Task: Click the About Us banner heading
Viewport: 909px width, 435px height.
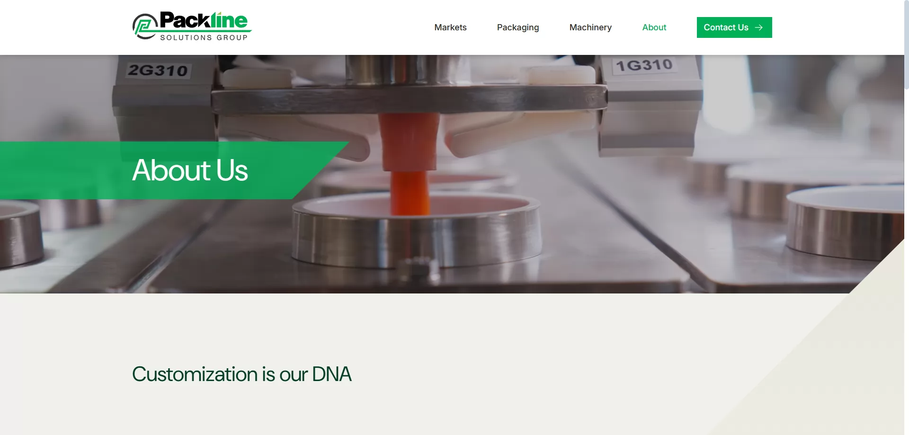Action: pyautogui.click(x=190, y=170)
